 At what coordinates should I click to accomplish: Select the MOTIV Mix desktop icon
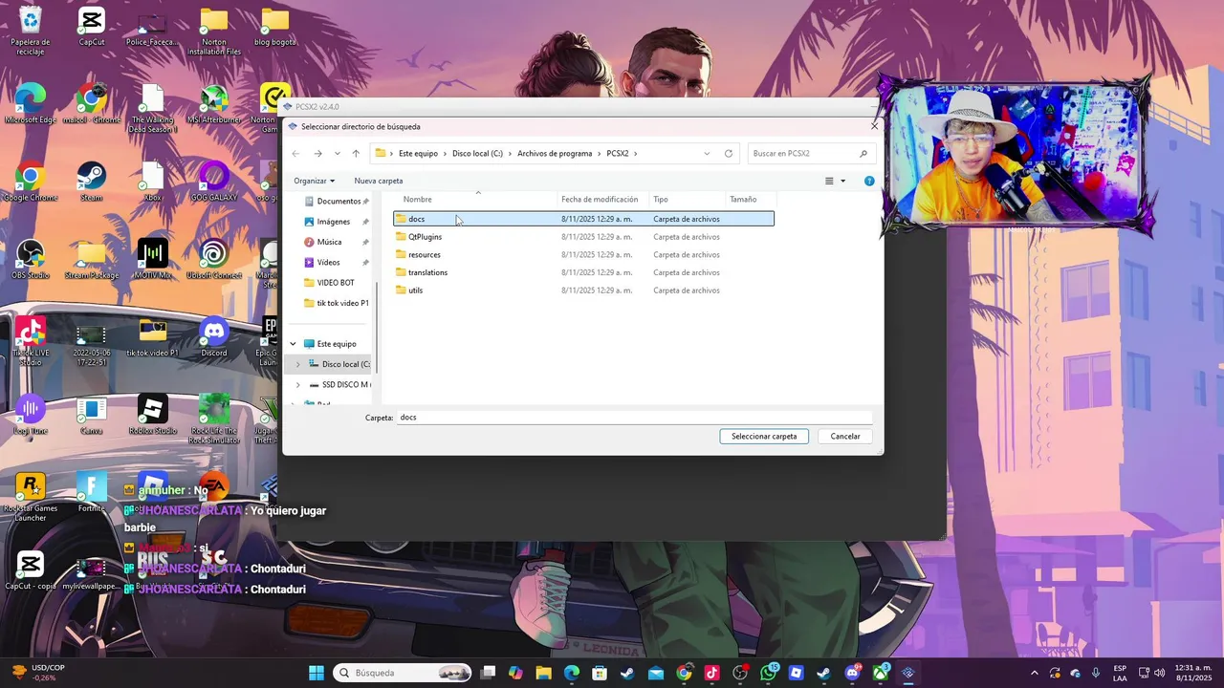[153, 259]
